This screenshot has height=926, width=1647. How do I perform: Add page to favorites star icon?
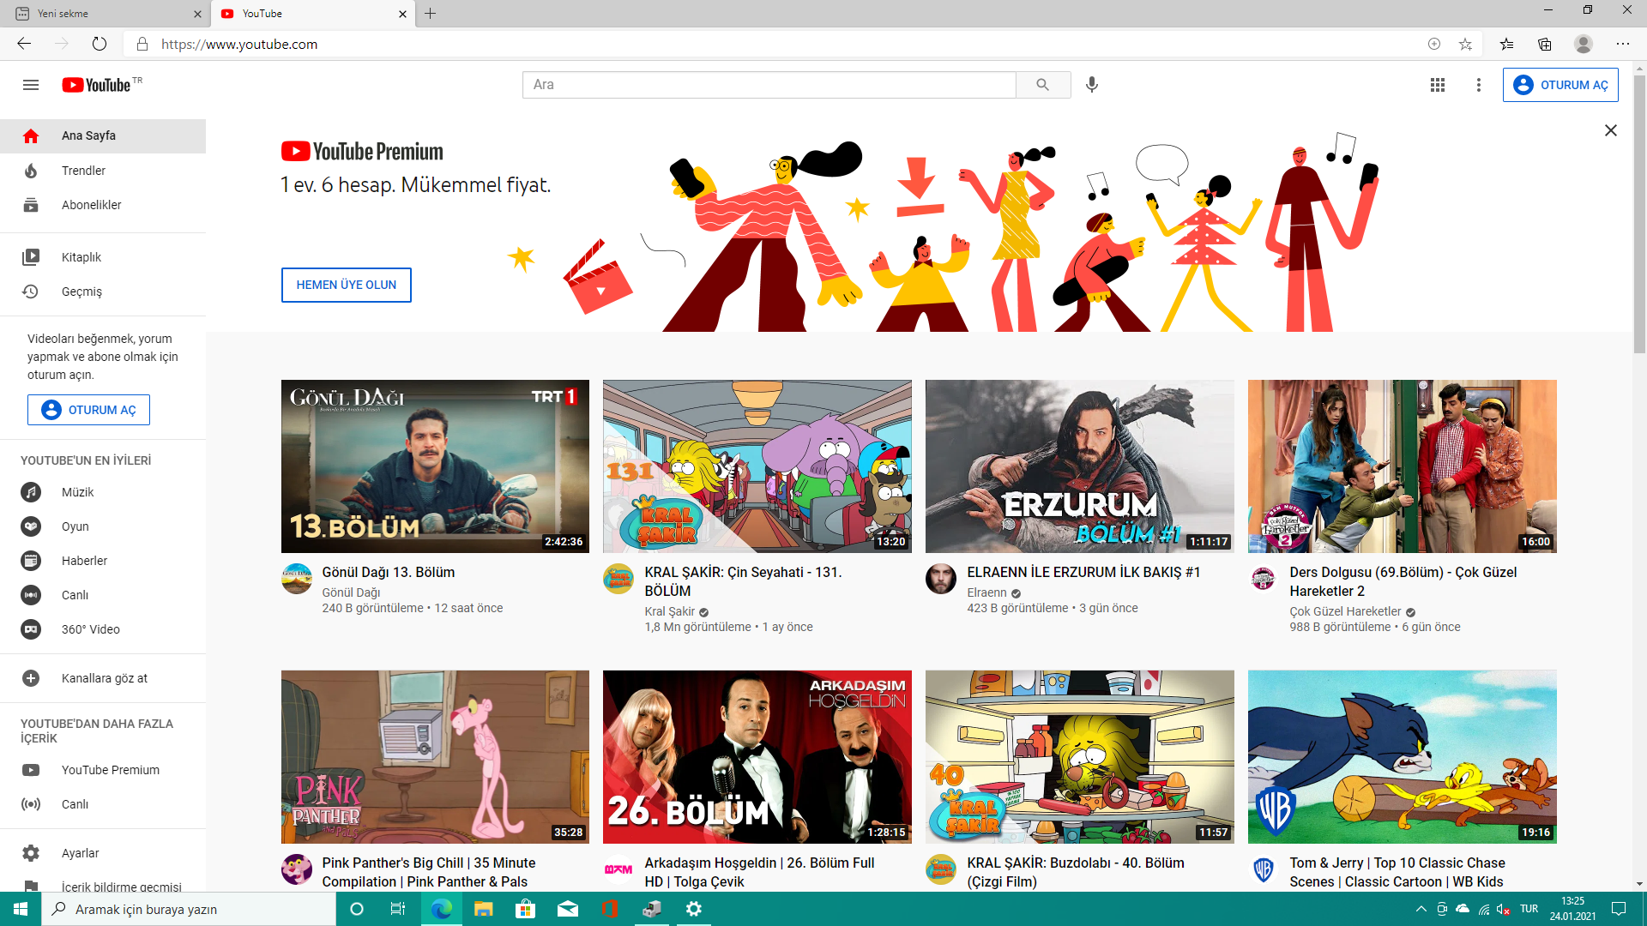1465,44
